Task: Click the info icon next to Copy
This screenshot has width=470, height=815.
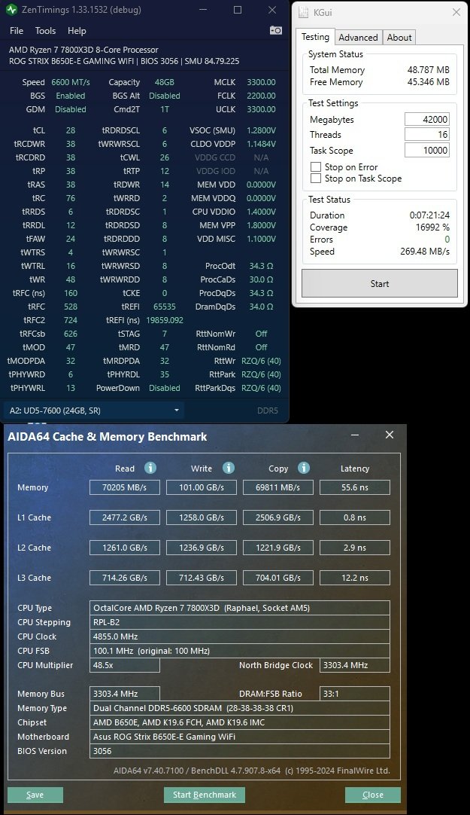Action: coord(304,468)
